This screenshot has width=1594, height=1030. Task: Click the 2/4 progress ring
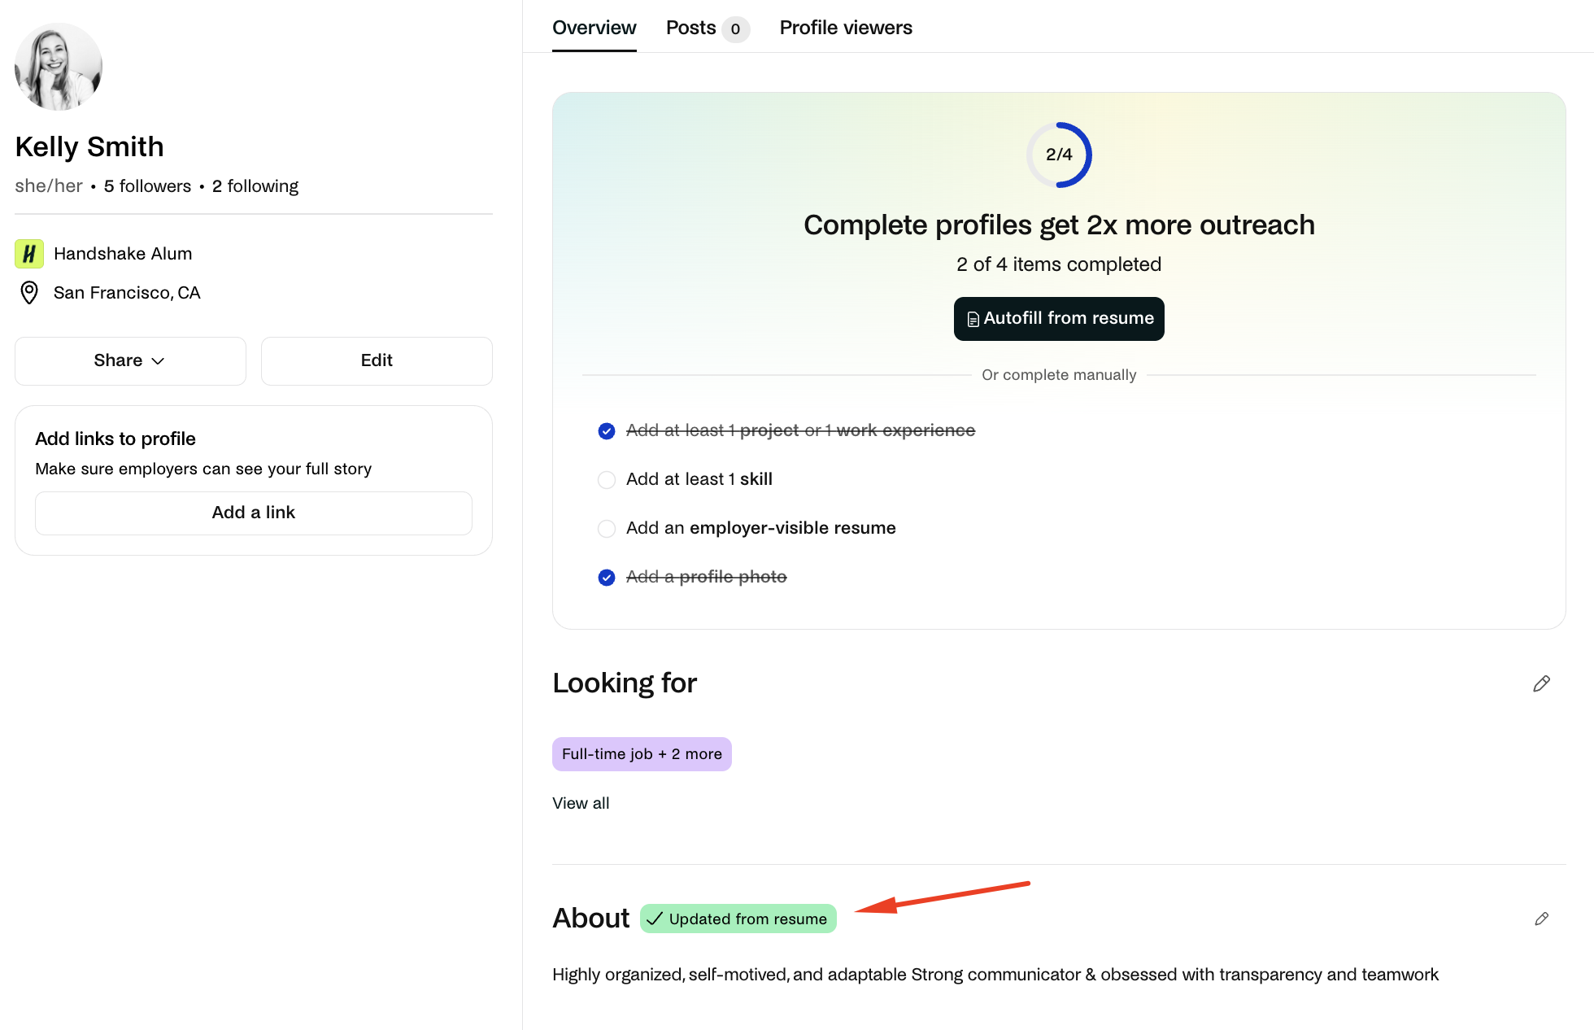[x=1059, y=155]
